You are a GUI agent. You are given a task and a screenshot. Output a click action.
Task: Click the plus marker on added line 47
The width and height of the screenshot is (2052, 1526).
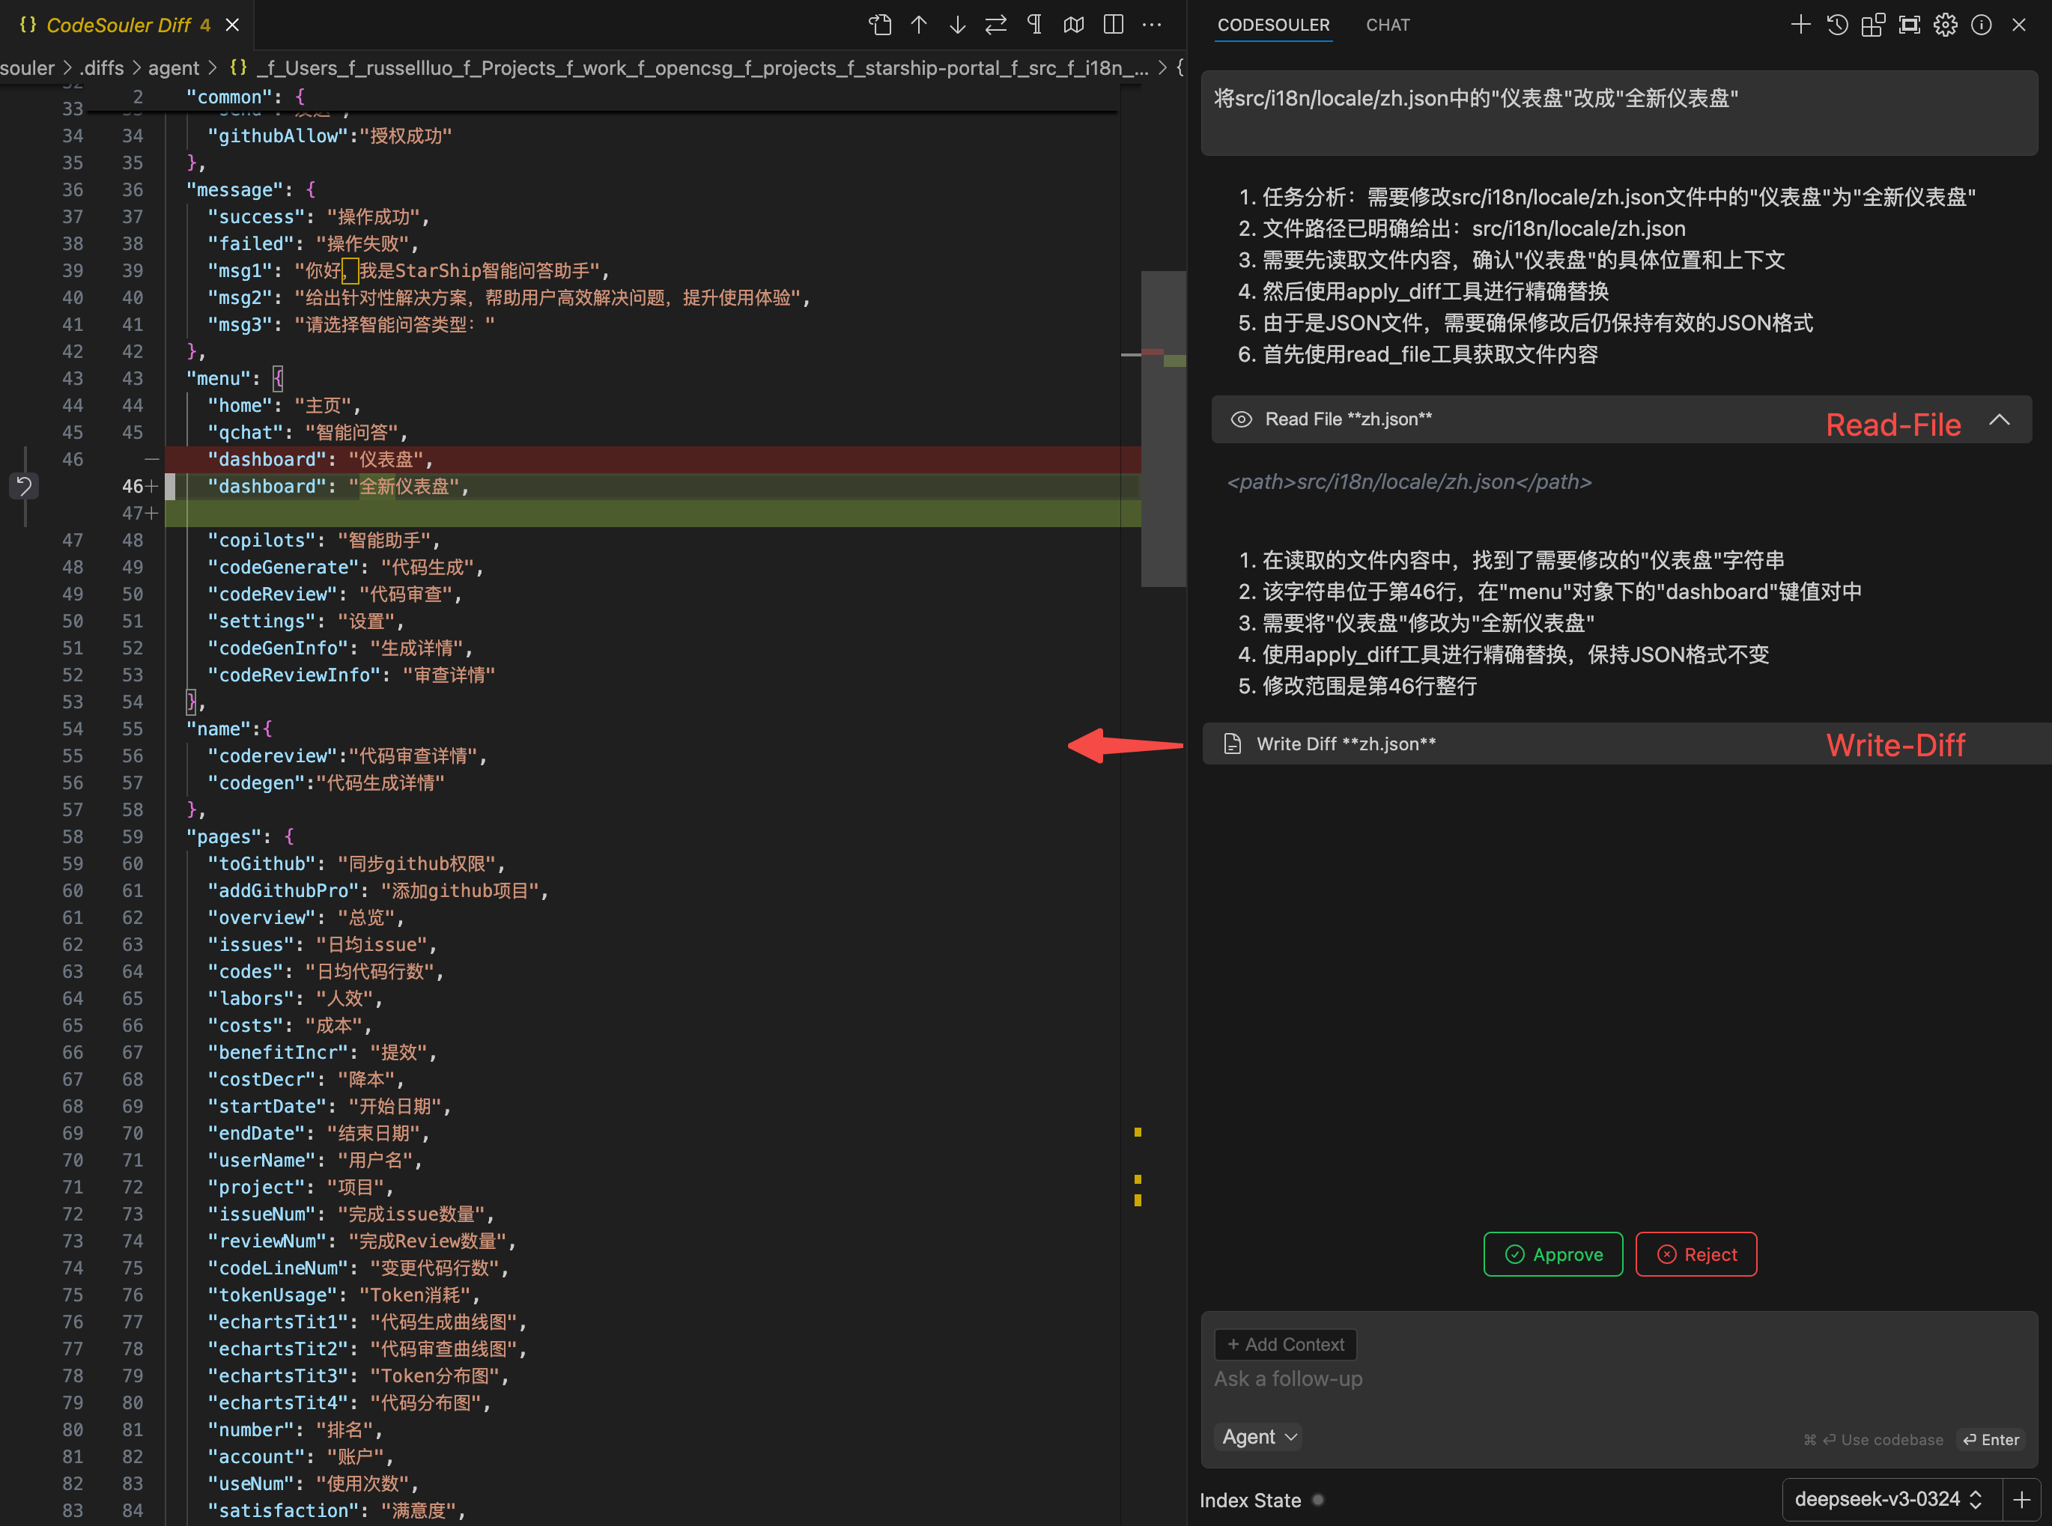151,513
